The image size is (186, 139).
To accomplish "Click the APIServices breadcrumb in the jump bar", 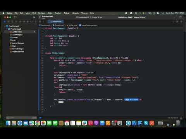I will pyautogui.click(x=72, y=25).
